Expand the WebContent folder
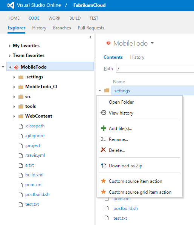Viewport: 194px width, 225px height. (14, 116)
